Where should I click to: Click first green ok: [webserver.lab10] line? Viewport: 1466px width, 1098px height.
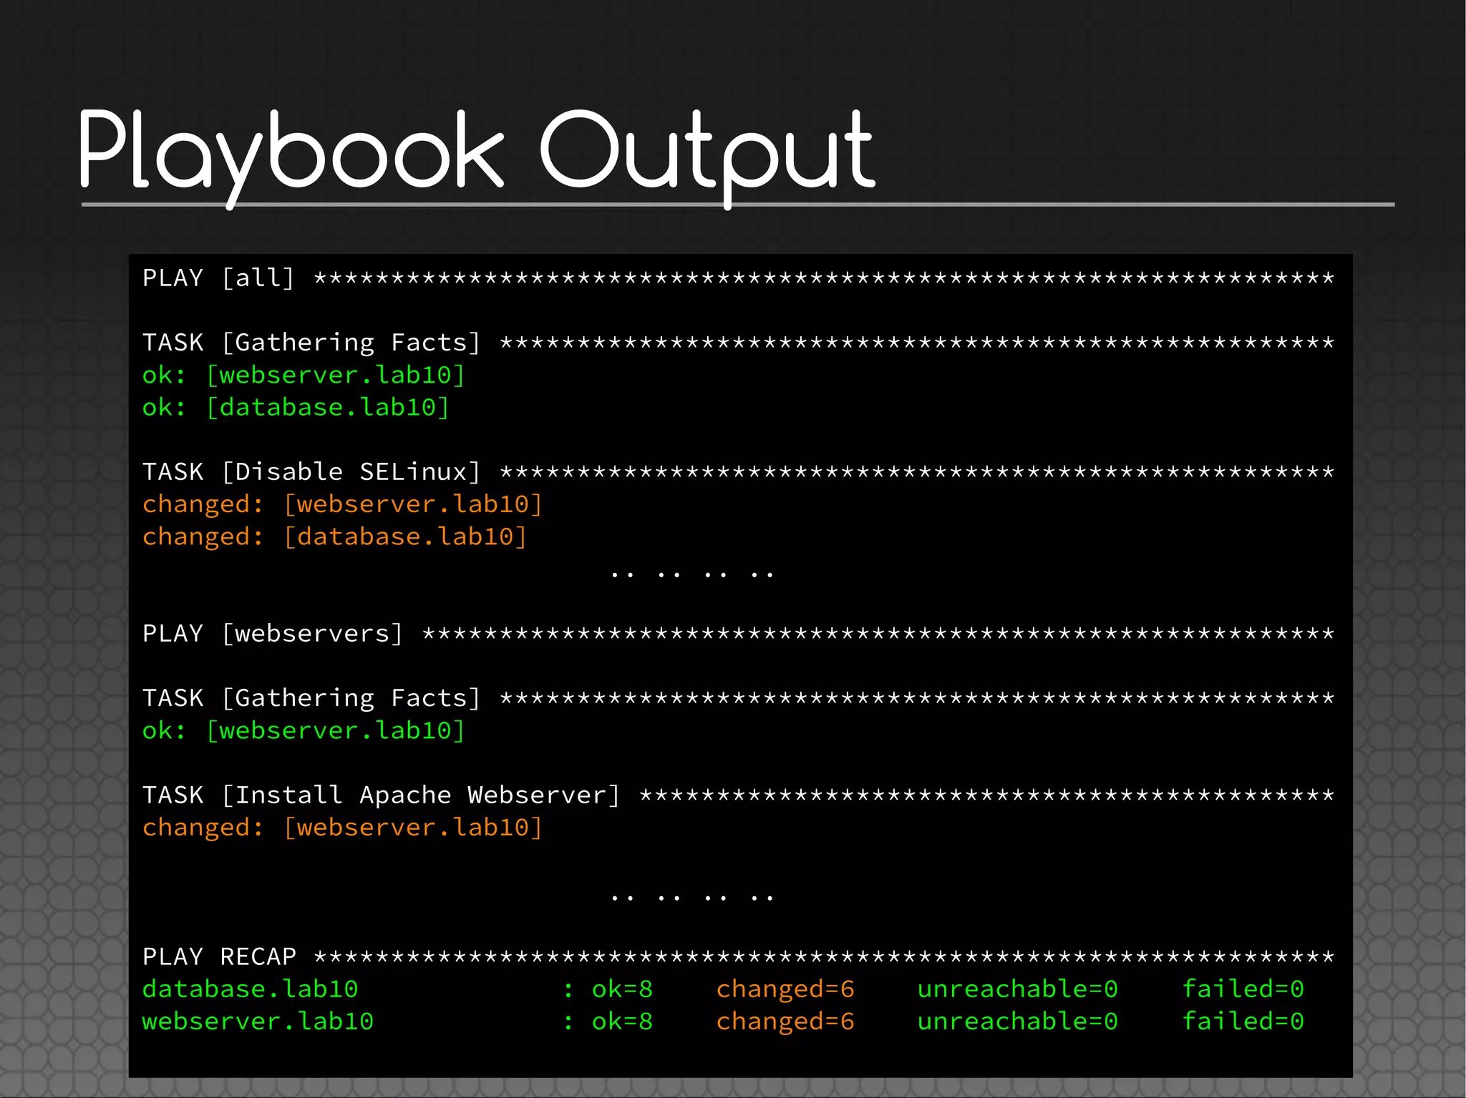tap(304, 375)
